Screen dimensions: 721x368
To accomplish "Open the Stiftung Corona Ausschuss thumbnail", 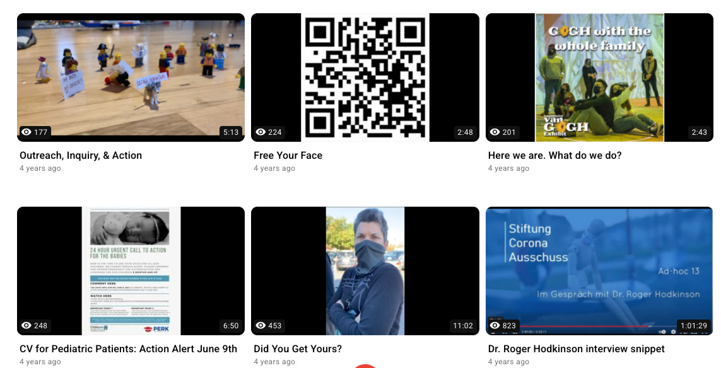I will 600,270.
